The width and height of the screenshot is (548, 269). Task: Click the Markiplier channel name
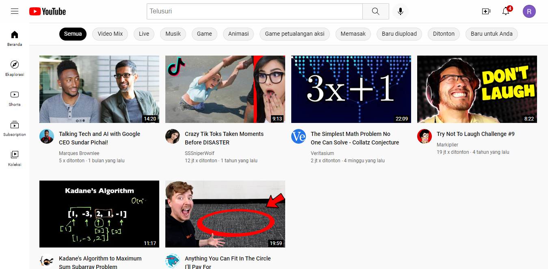pyautogui.click(x=447, y=145)
